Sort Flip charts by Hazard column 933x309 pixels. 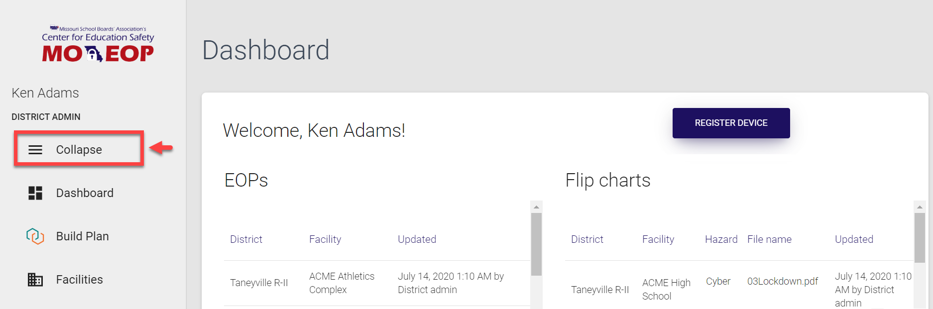point(721,239)
